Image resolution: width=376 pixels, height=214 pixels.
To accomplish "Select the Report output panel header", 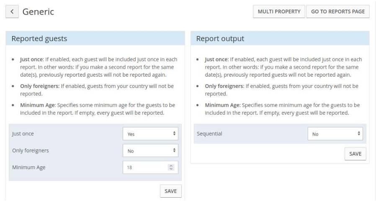I will 280,39.
